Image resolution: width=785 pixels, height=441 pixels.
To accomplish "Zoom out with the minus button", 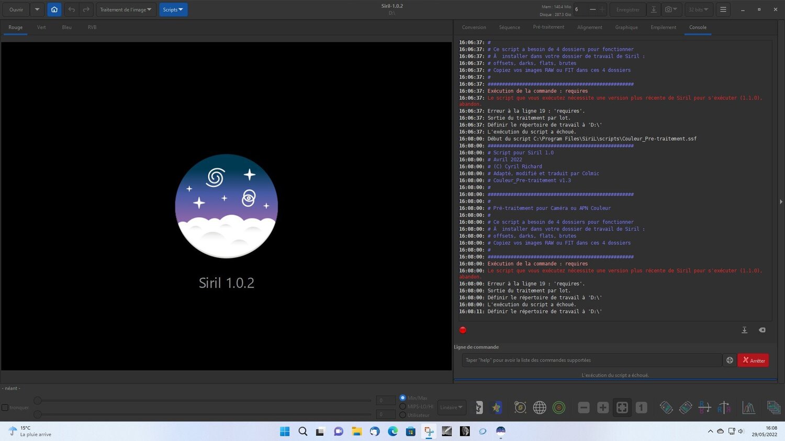I will (x=584, y=408).
